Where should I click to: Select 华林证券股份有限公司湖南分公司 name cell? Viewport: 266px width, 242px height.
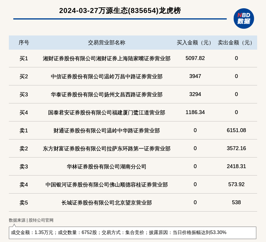point(106,167)
